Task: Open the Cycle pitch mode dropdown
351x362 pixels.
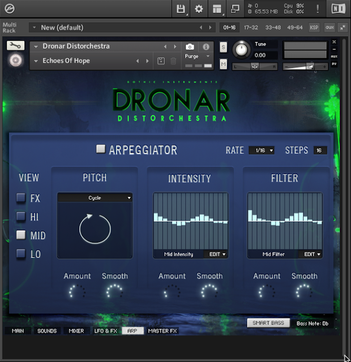Action: 95,198
